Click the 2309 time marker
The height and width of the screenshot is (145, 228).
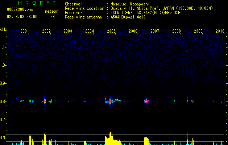pyautogui.click(x=198, y=31)
